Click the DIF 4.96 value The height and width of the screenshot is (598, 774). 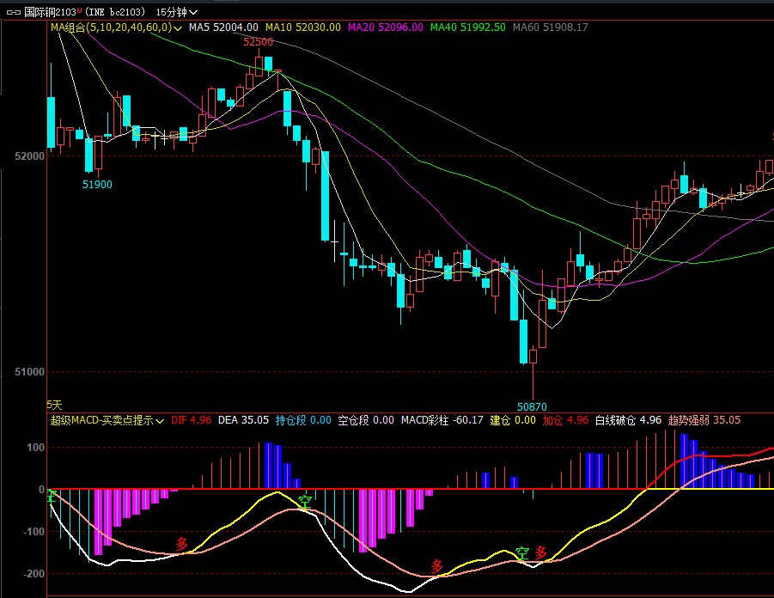[x=191, y=420]
